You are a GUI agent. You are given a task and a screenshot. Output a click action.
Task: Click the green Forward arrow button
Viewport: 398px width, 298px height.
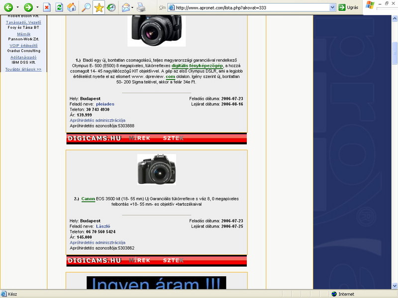click(28, 7)
